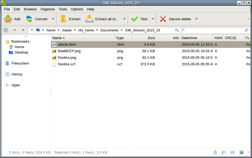
Task: Open the address bar history dropdown
Action: coord(32,30)
